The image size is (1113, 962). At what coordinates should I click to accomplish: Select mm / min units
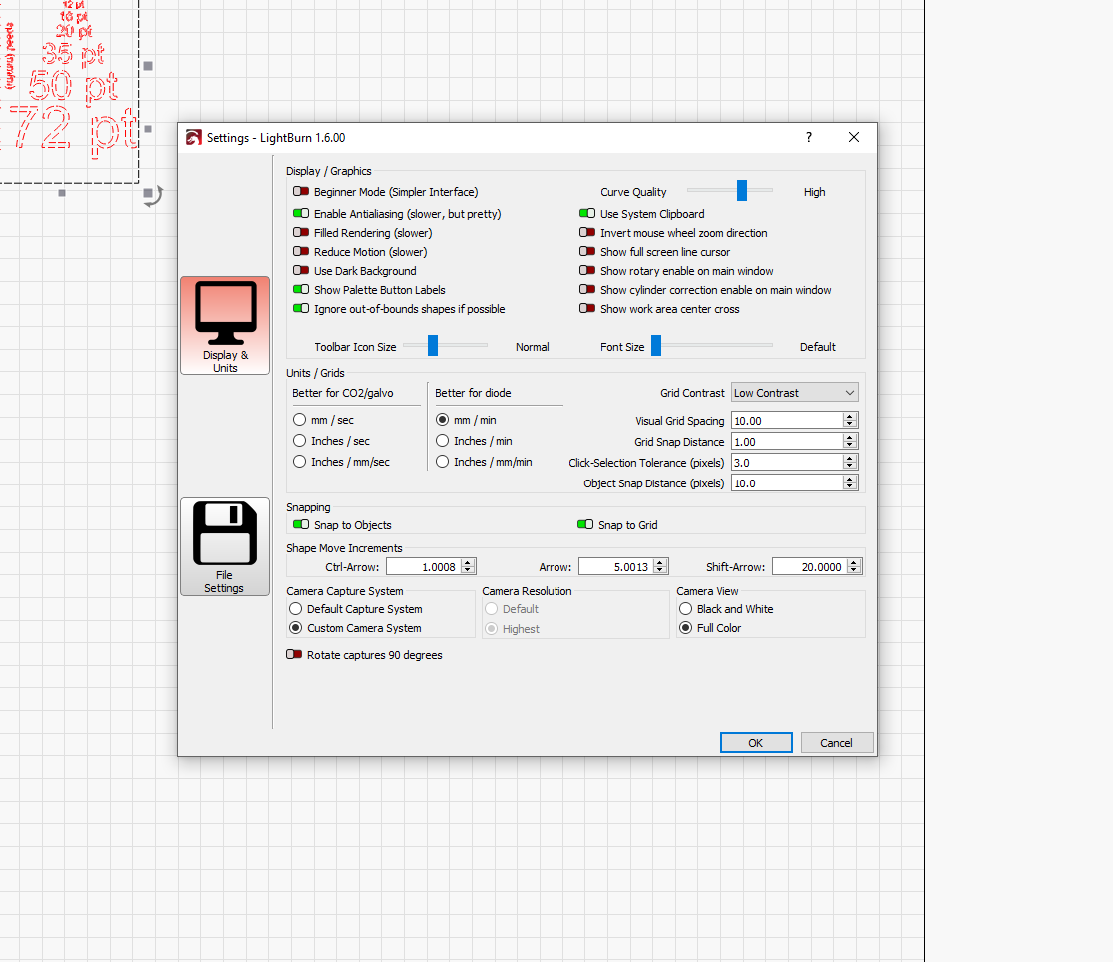(443, 420)
